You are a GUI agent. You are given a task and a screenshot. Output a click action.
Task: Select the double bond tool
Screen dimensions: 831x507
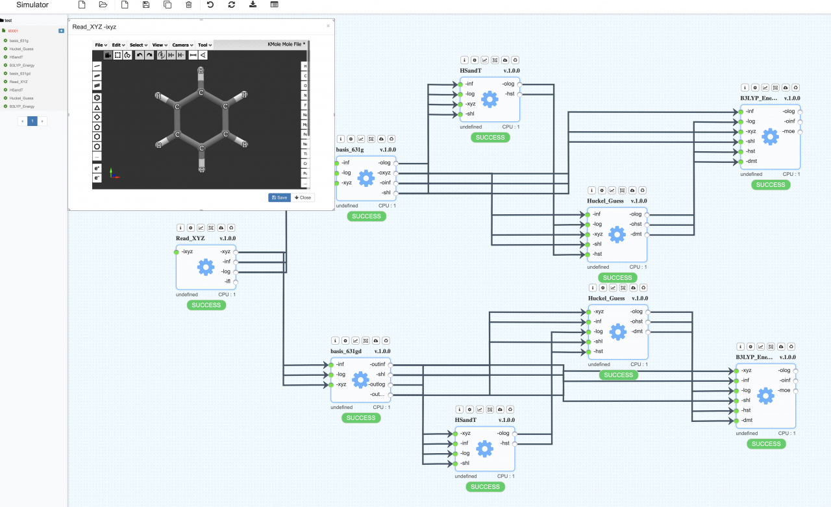tap(97, 76)
